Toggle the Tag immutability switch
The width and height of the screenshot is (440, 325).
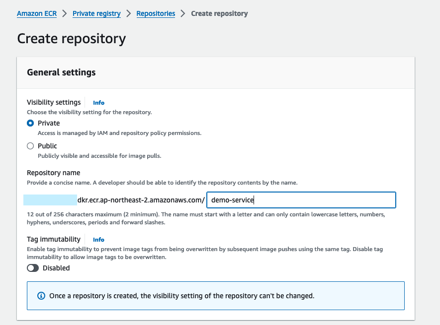pyautogui.click(x=33, y=268)
